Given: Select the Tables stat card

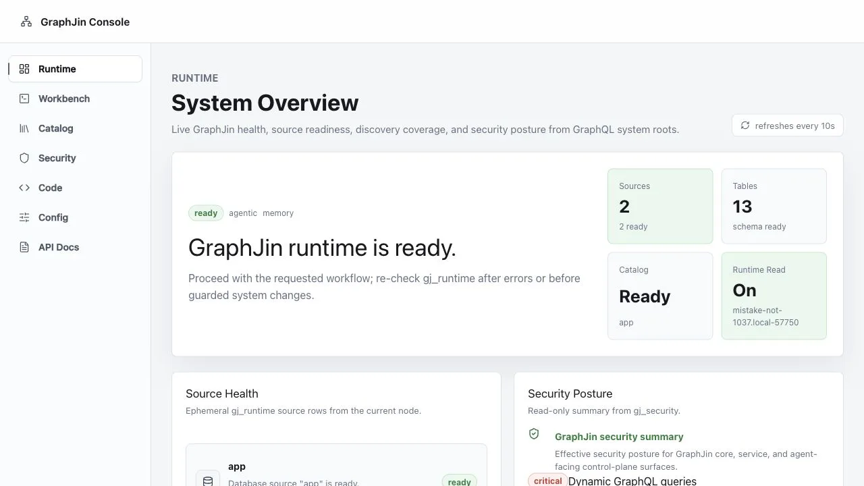Looking at the screenshot, I should pyautogui.click(x=774, y=206).
